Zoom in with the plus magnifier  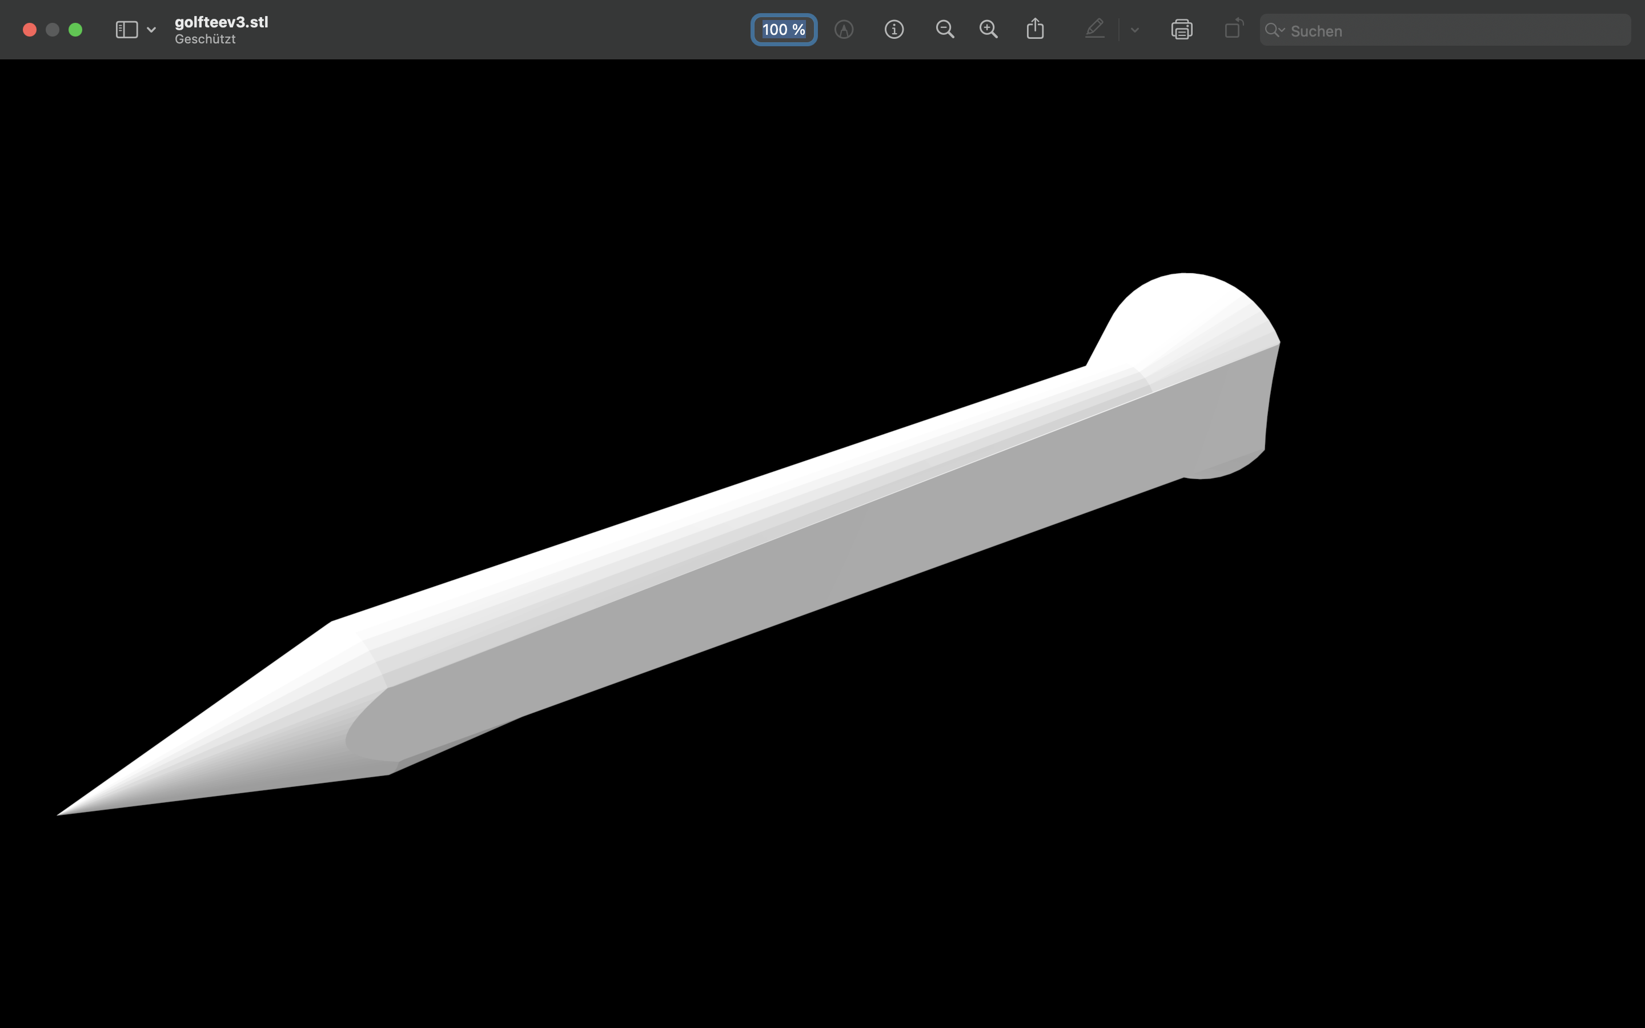[988, 30]
